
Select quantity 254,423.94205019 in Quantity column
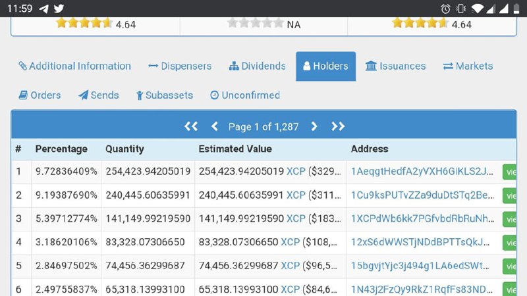[x=148, y=172]
